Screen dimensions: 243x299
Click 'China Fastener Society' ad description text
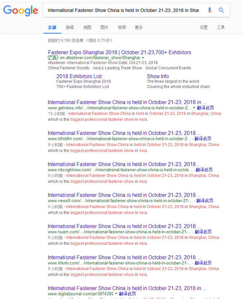pos(69,68)
